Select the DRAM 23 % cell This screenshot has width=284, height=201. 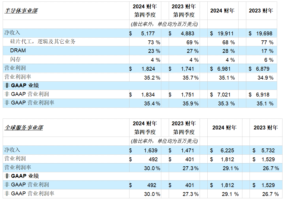[x=154, y=51]
